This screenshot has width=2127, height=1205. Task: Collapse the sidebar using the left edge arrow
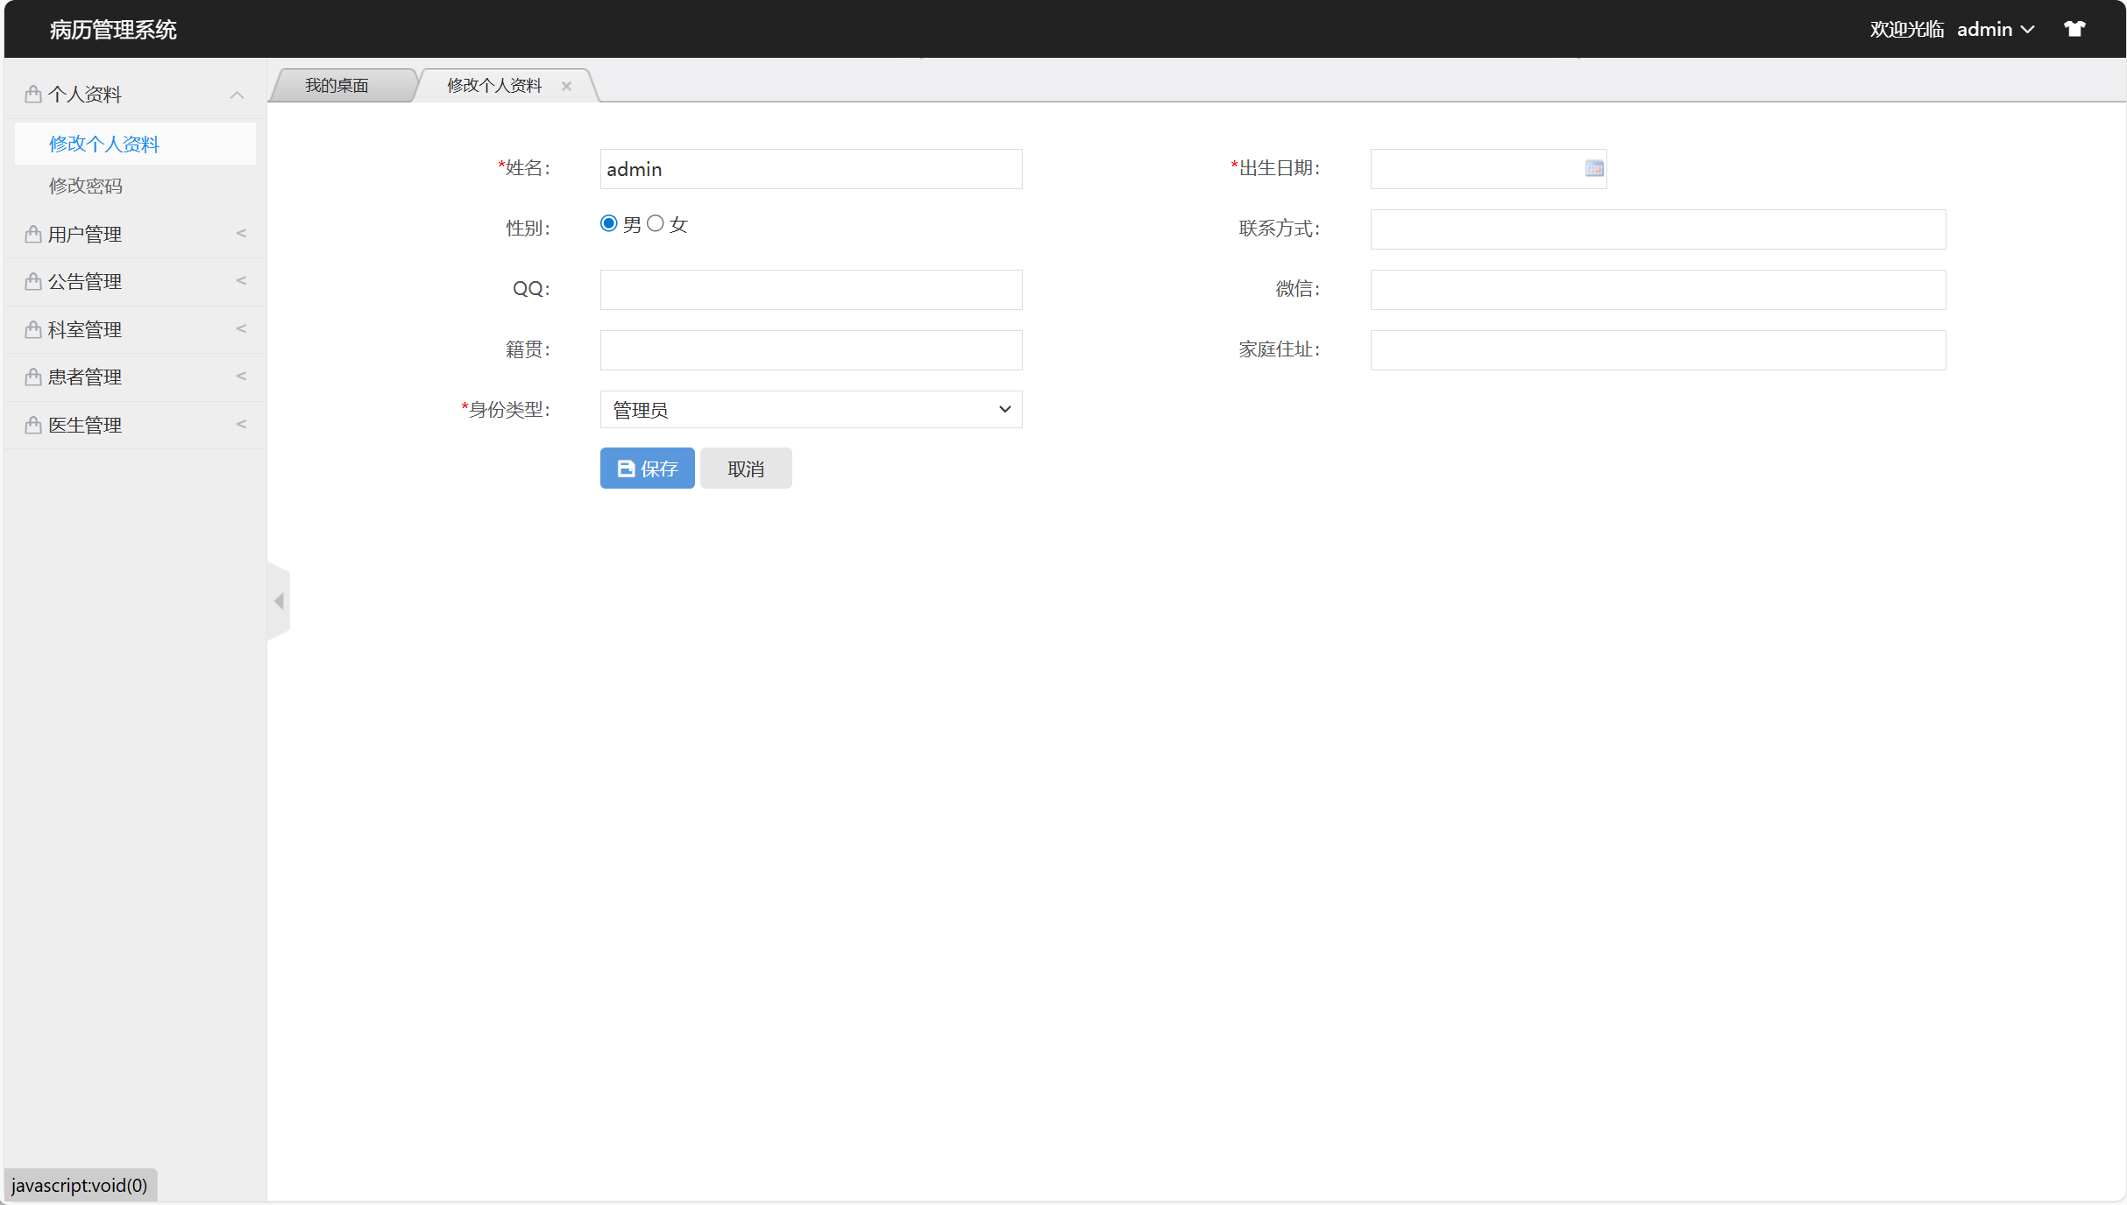(x=279, y=601)
